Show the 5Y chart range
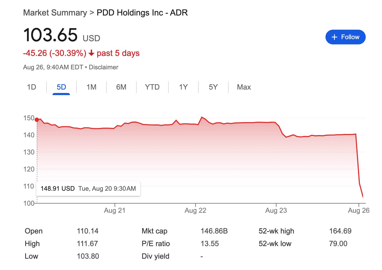This screenshot has height=270, width=382. point(213,87)
